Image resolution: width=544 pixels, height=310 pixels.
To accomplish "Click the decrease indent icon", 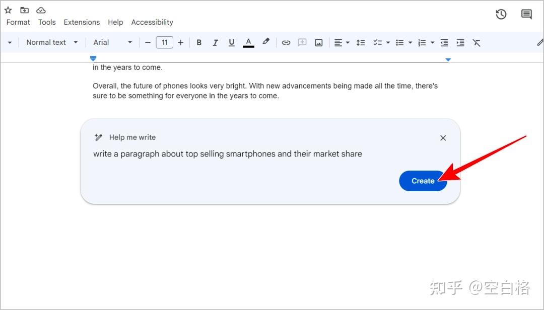I will (x=444, y=43).
